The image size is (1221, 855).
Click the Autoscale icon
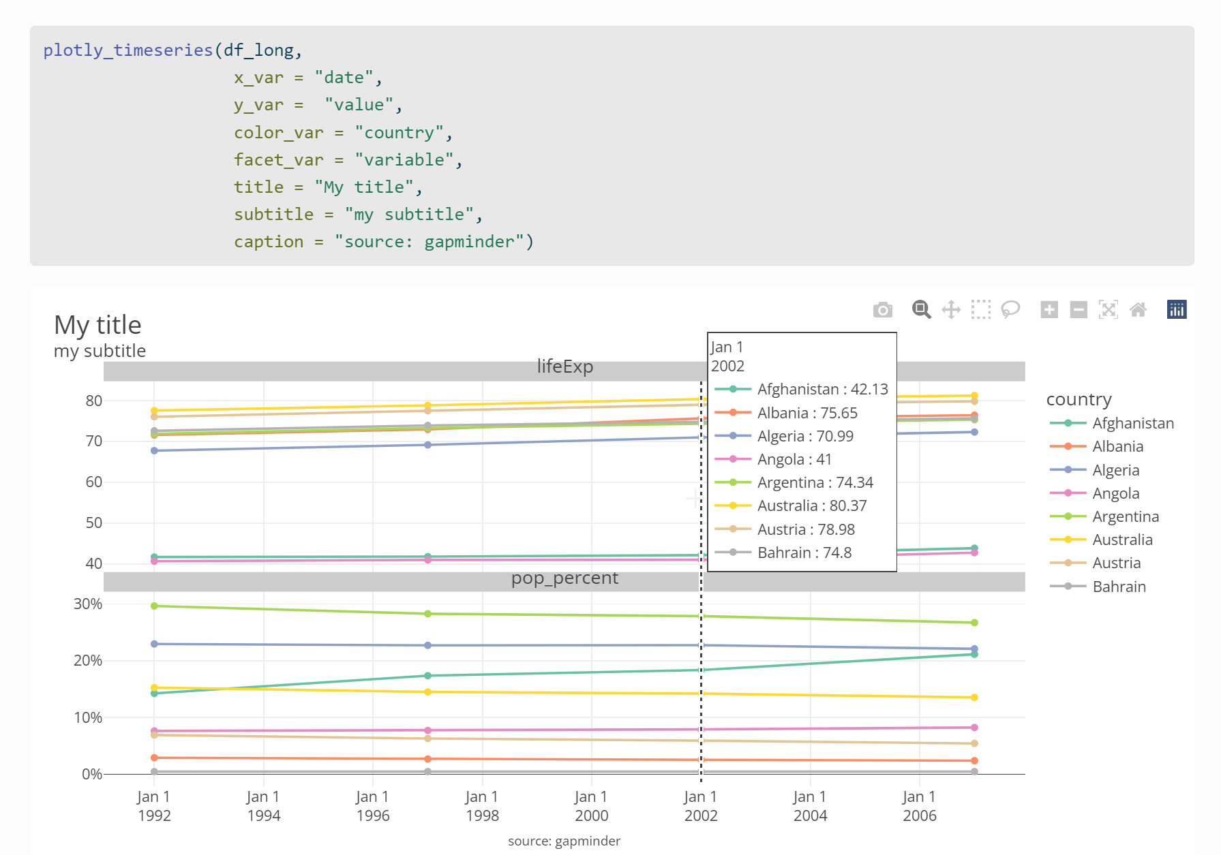[x=1109, y=310]
